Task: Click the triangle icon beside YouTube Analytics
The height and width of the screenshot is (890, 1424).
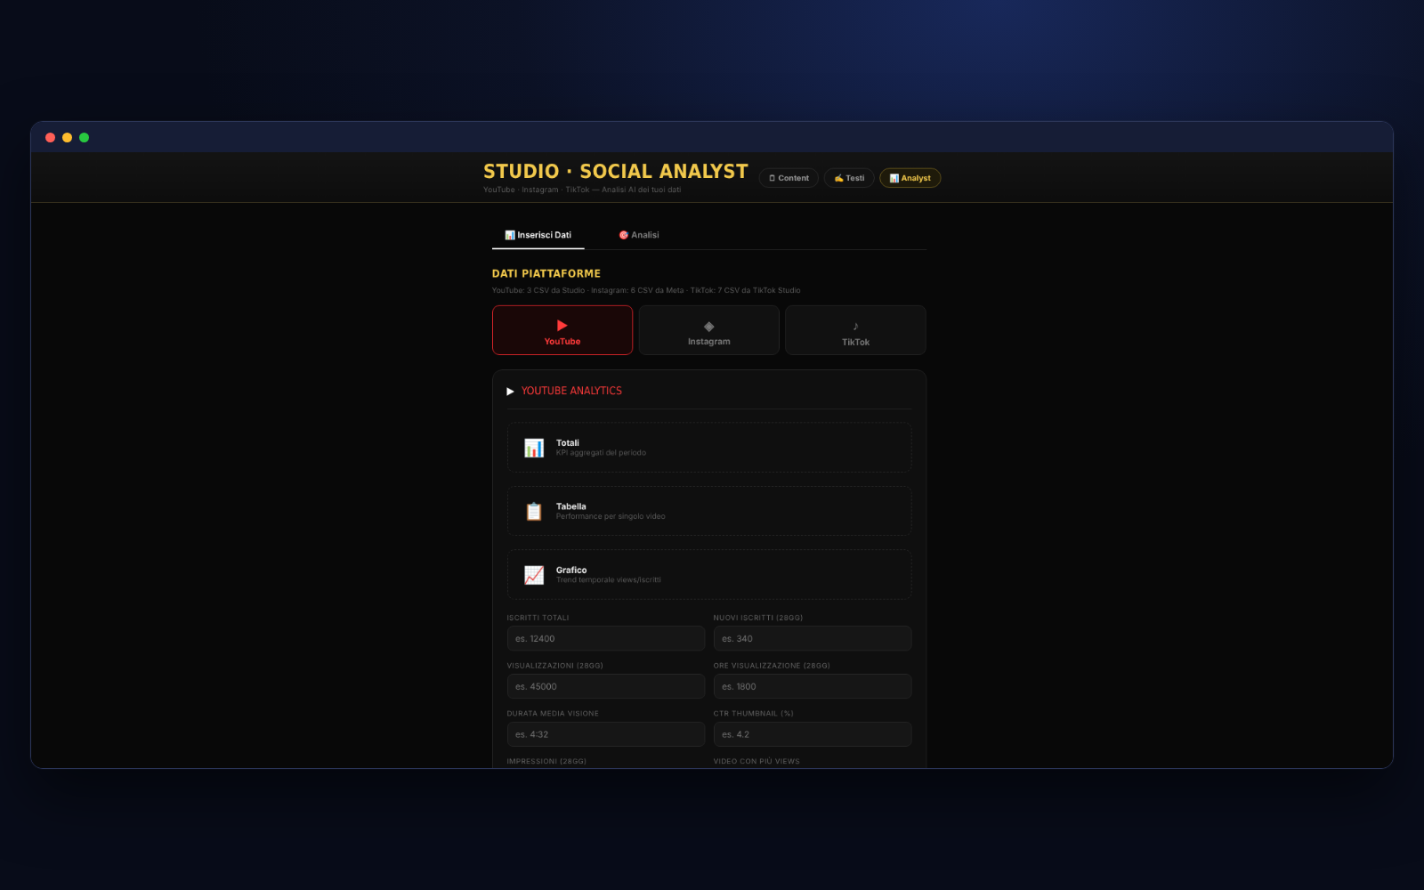Action: [x=511, y=392]
